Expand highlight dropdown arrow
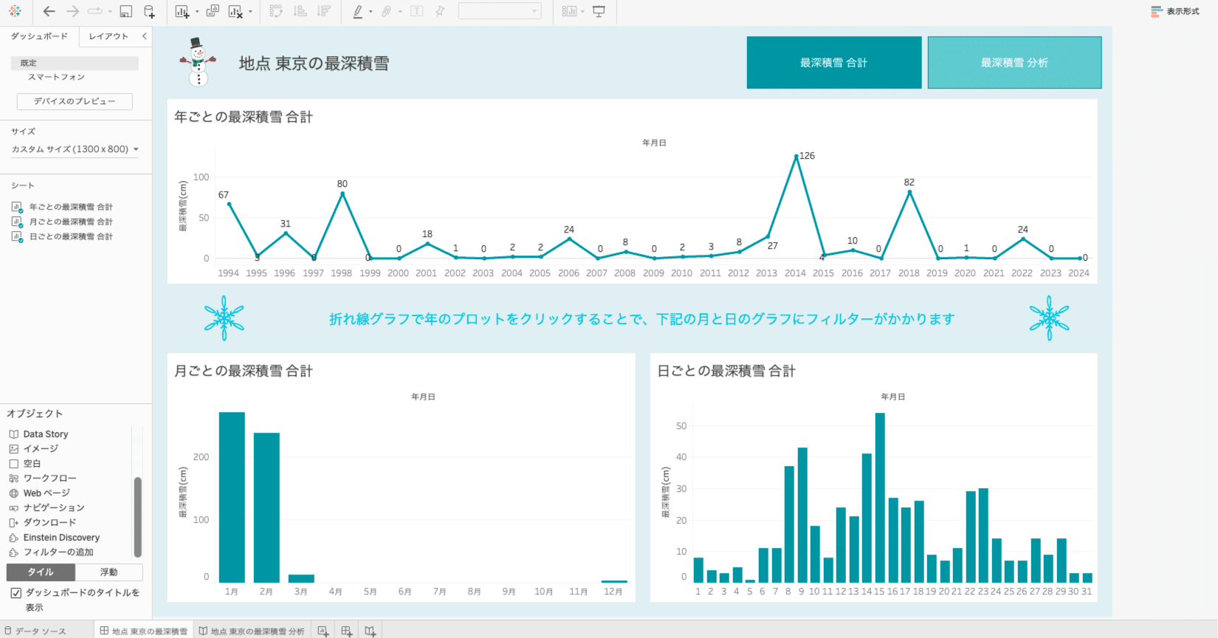Image resolution: width=1218 pixels, height=638 pixels. (371, 12)
